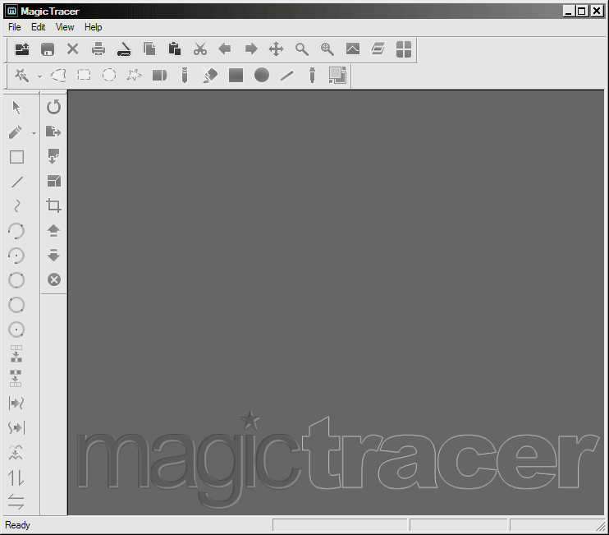609x535 pixels.
Task: Click the right arrow toolbar icon
Action: (251, 49)
